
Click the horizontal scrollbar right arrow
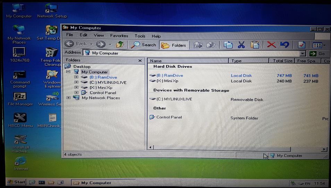324,149
